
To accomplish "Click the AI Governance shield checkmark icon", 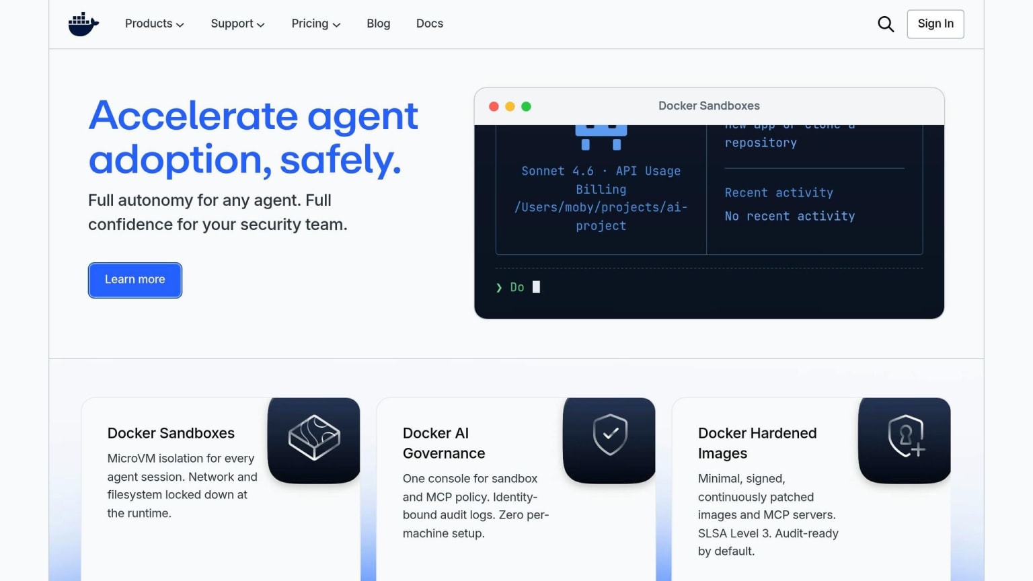I will 610,434.
